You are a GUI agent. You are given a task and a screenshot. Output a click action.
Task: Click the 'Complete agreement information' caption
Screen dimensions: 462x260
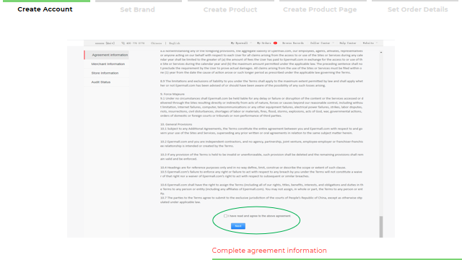(x=269, y=251)
